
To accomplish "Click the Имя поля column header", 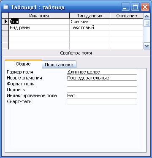I will (39, 16).
